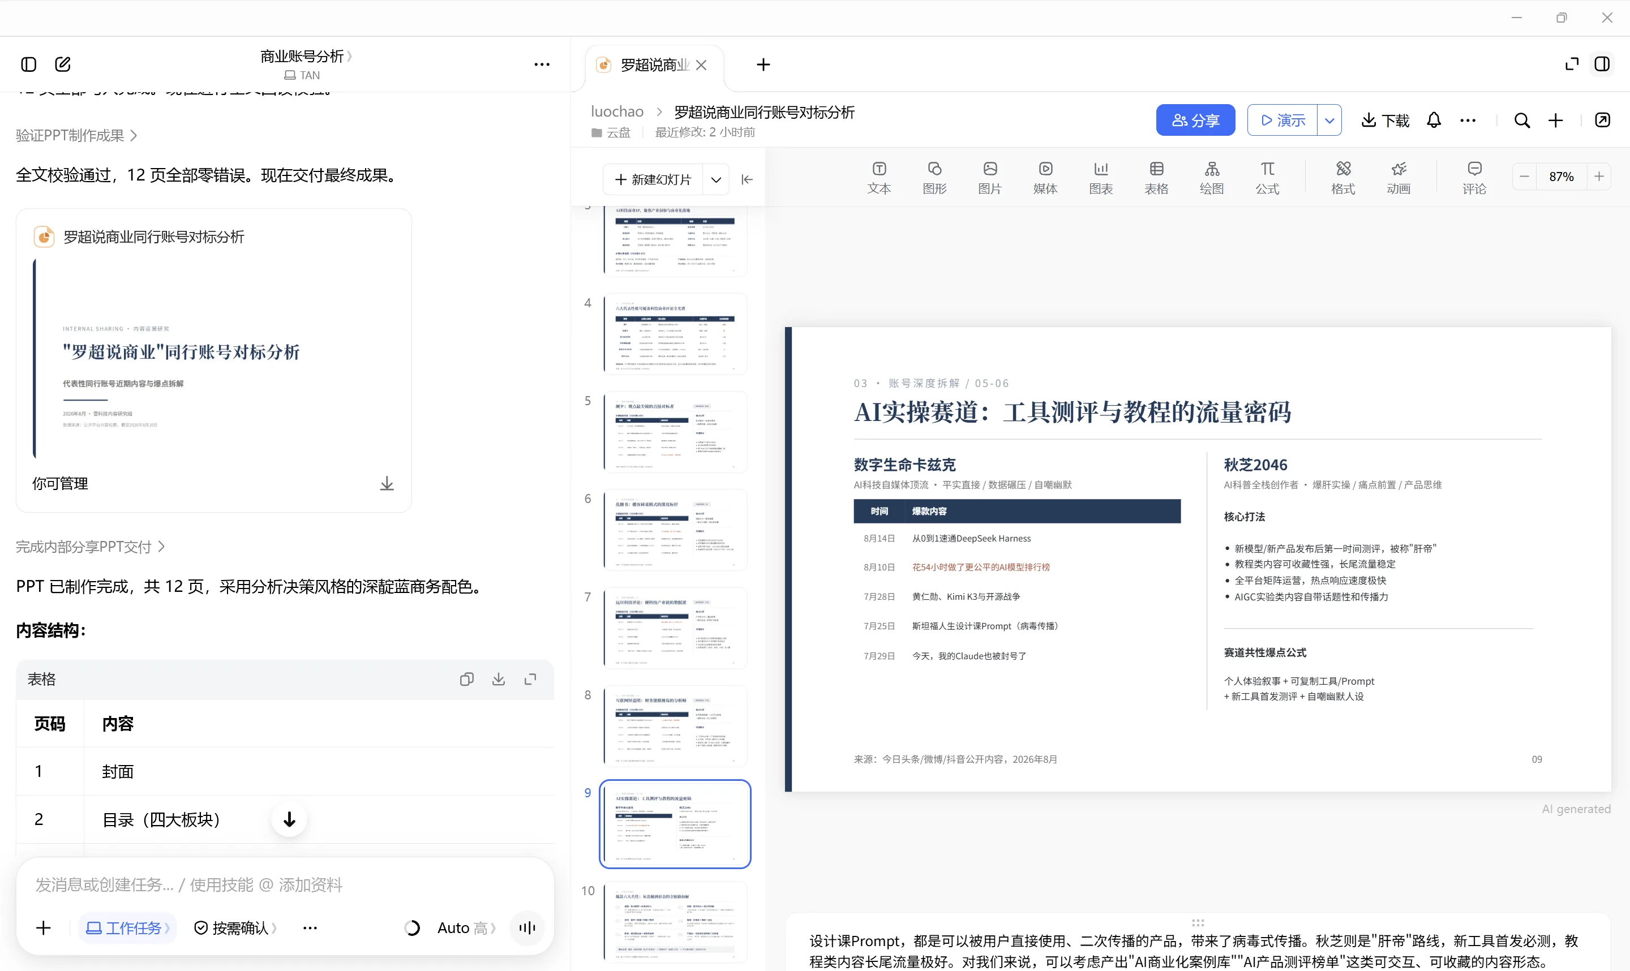Image resolution: width=1630 pixels, height=971 pixels.
Task: Toggle the split-view panel layout icon
Action: [1602, 64]
